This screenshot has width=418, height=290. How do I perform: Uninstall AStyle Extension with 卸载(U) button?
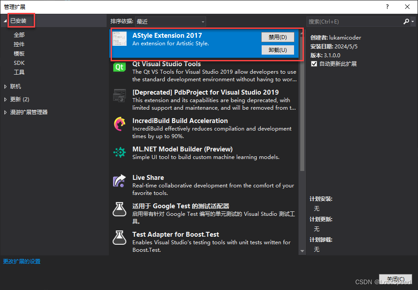pos(278,50)
